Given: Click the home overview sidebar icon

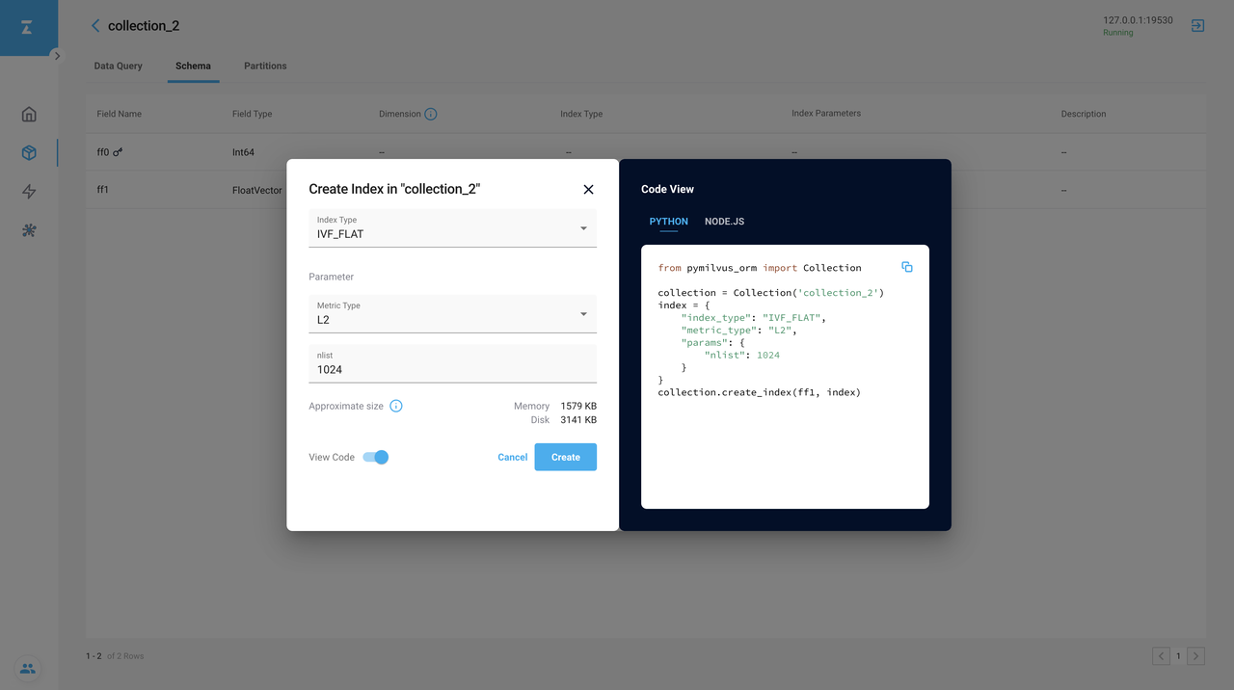Looking at the screenshot, I should [29, 114].
